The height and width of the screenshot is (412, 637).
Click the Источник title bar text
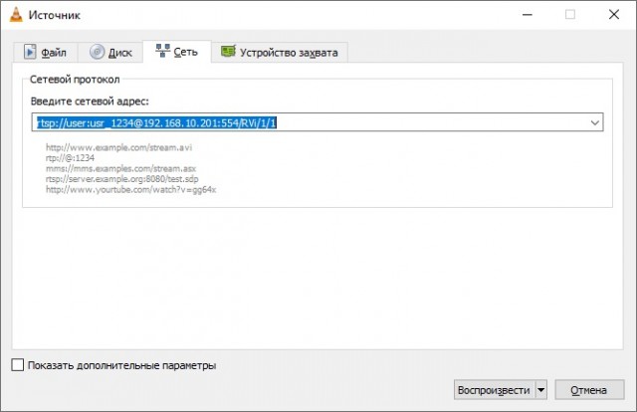click(x=61, y=15)
